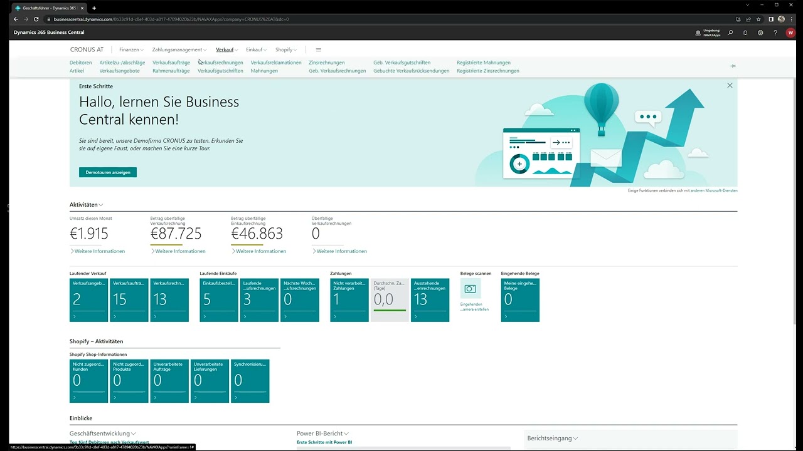The width and height of the screenshot is (803, 451).
Task: Close the Erste Schritte banner
Action: [x=730, y=85]
